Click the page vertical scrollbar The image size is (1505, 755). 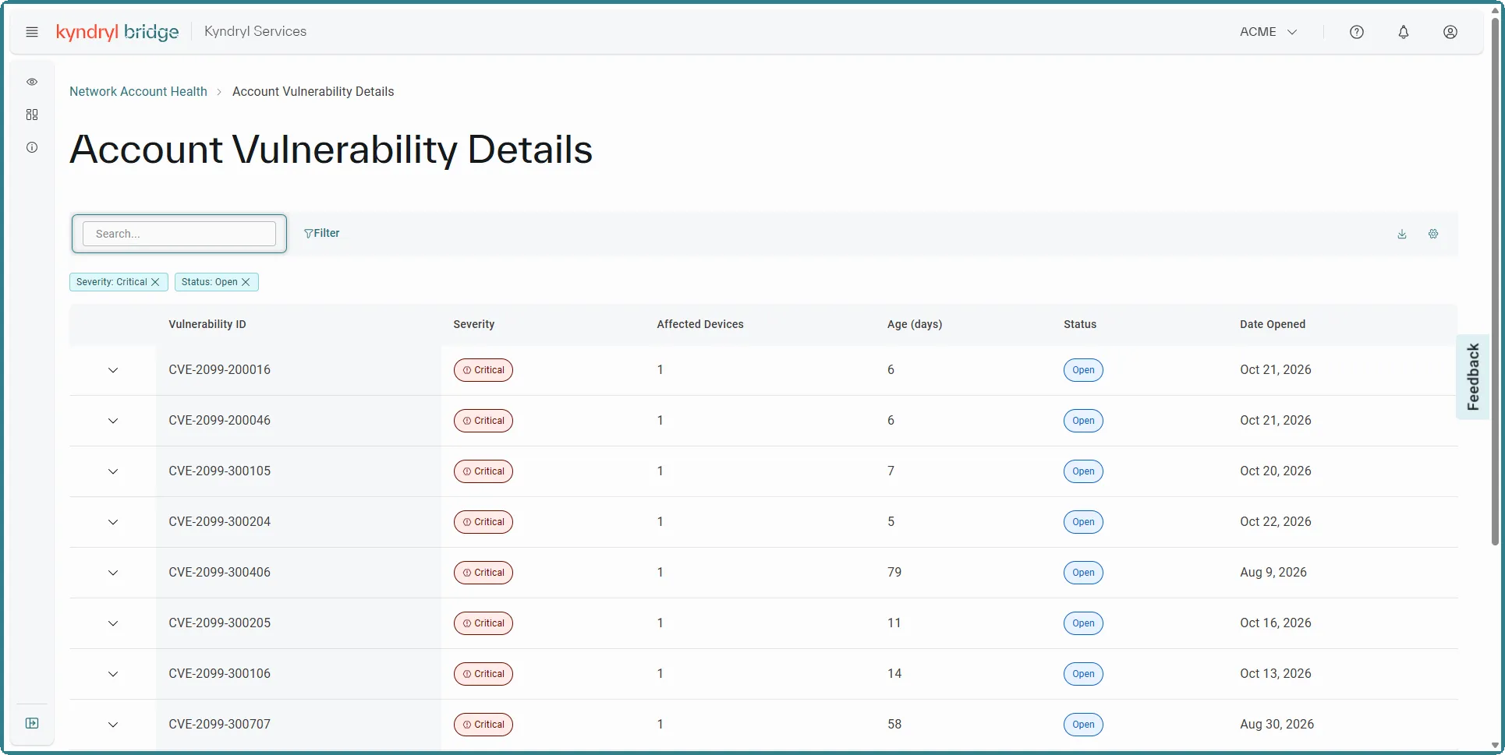[x=1495, y=280]
